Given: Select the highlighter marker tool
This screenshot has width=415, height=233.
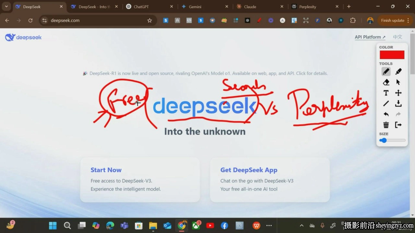Looking at the screenshot, I should point(398,72).
